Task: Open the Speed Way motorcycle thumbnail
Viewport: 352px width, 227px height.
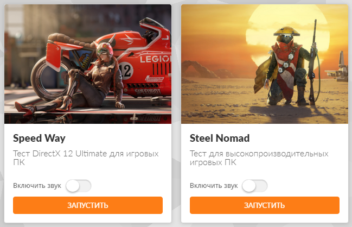Action: pos(88,64)
